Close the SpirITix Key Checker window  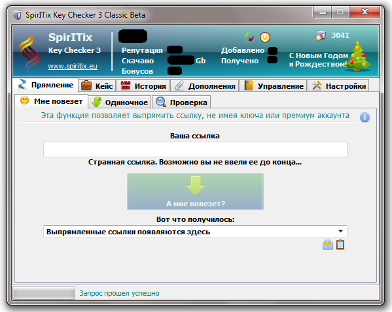(365, 12)
